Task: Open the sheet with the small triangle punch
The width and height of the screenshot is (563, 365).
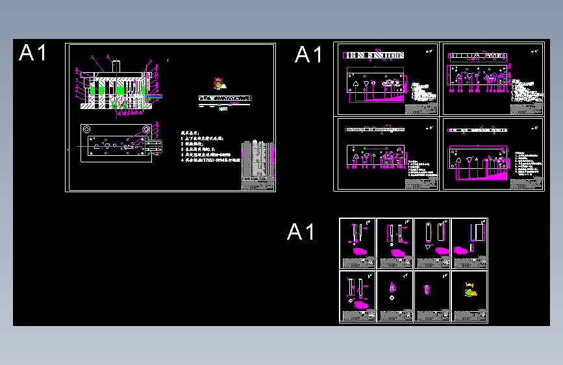Action: tap(432, 244)
